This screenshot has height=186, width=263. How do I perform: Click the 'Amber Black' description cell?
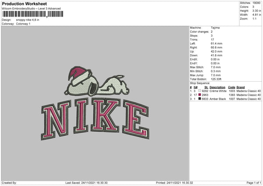coord(218,99)
